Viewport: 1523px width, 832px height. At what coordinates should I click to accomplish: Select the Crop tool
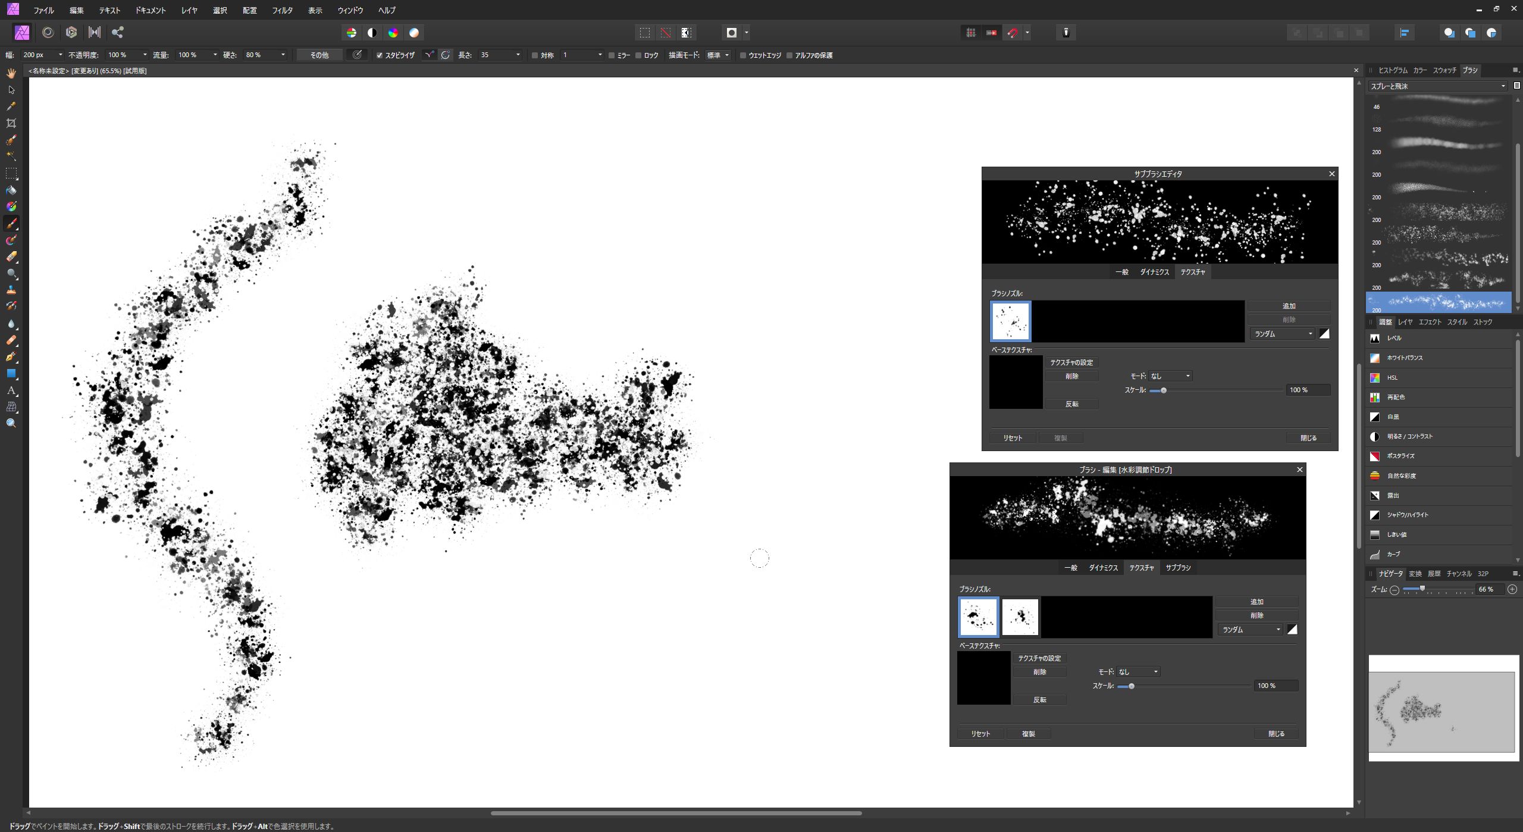click(x=11, y=123)
